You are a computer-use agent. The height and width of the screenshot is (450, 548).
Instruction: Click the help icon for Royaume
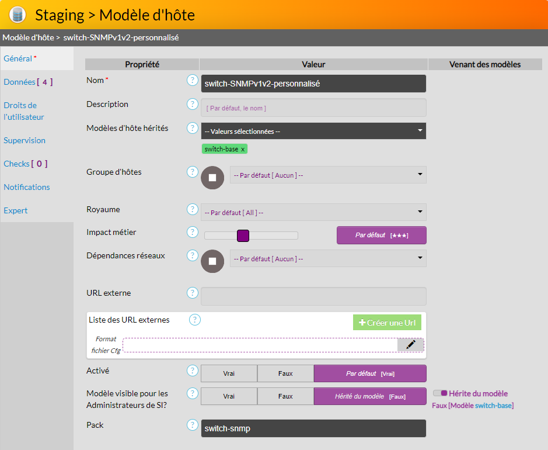[193, 209]
